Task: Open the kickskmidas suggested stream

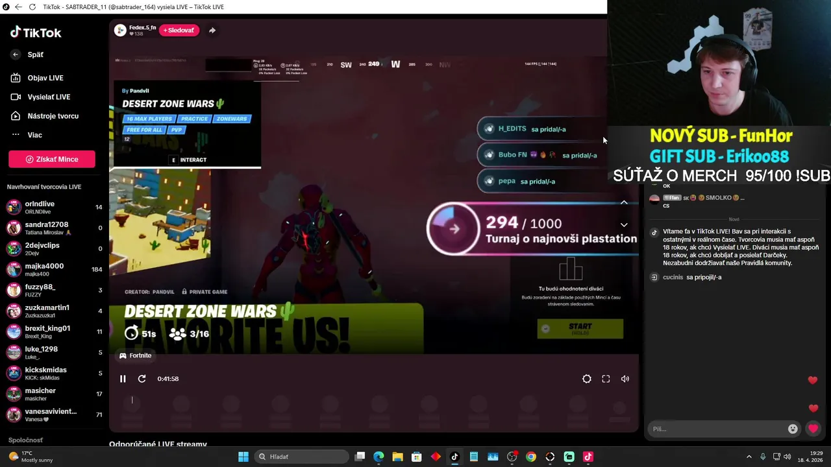Action: point(55,374)
